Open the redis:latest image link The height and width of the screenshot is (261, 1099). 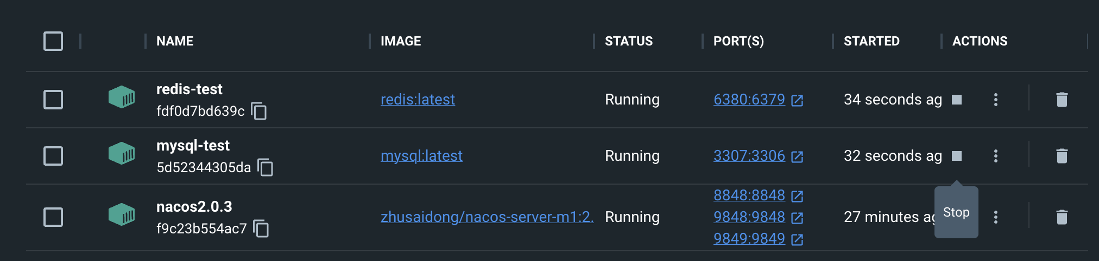click(418, 100)
